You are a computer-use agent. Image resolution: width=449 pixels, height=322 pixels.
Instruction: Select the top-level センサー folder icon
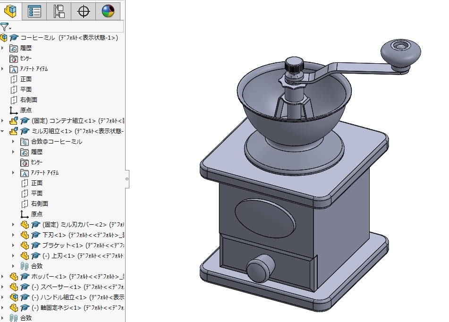coord(14,59)
